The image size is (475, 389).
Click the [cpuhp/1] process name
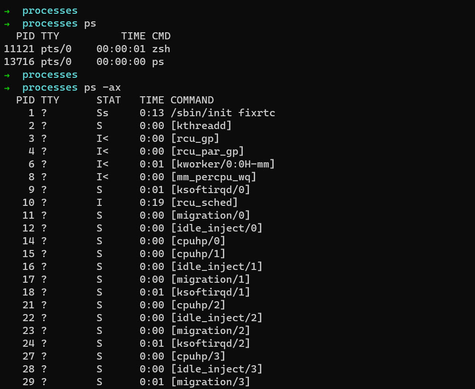point(198,254)
